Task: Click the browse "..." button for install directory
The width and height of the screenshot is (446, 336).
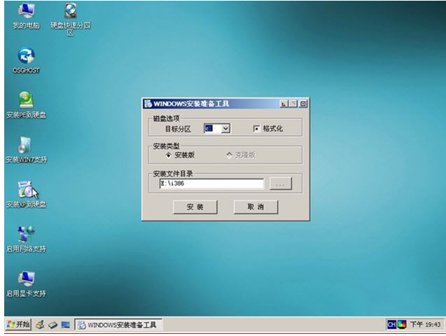Action: (x=280, y=183)
